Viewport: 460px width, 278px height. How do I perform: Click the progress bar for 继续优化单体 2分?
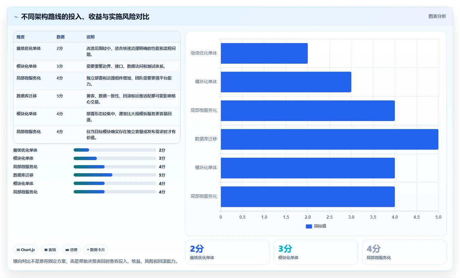coord(115,150)
